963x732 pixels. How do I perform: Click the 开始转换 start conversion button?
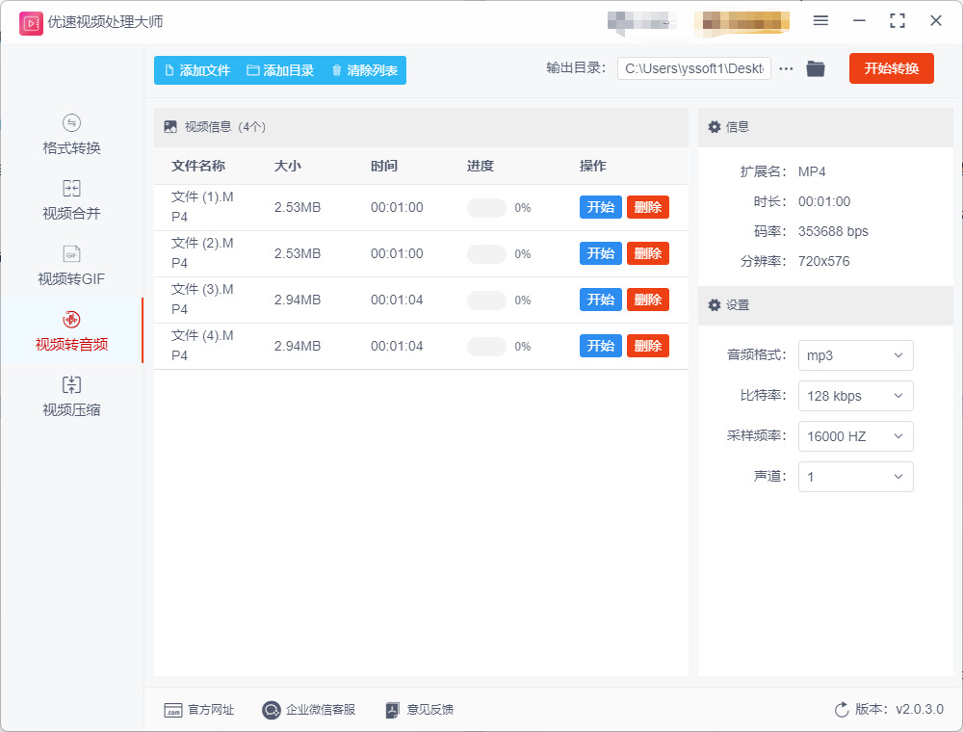[x=891, y=68]
